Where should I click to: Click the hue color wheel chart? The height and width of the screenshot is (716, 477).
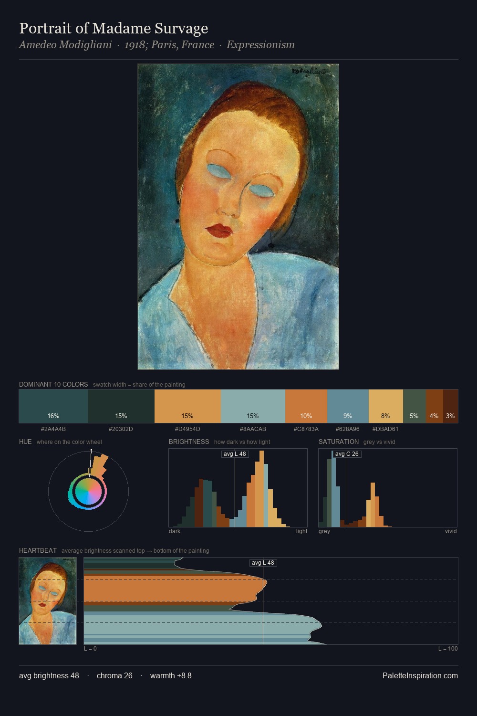point(88,491)
